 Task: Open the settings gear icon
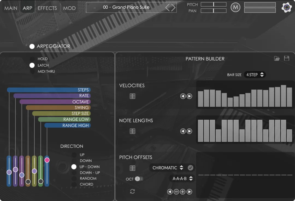click(x=286, y=7)
